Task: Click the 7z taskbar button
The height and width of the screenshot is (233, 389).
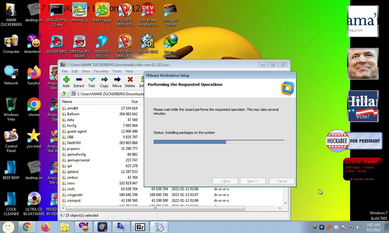Action: [x=140, y=227]
